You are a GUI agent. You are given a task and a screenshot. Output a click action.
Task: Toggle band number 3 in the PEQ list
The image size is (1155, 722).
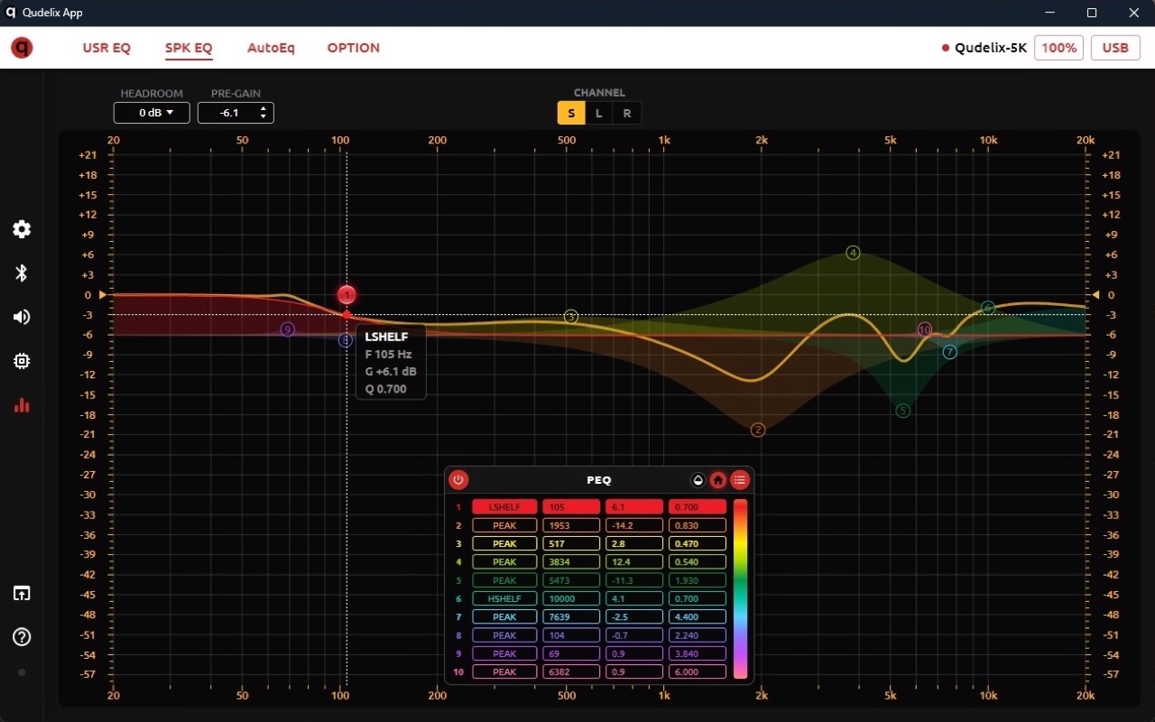click(x=458, y=544)
